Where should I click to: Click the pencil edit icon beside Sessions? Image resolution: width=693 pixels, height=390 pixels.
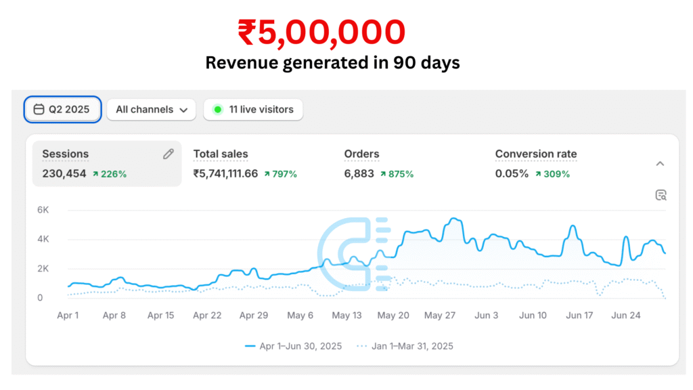point(169,154)
